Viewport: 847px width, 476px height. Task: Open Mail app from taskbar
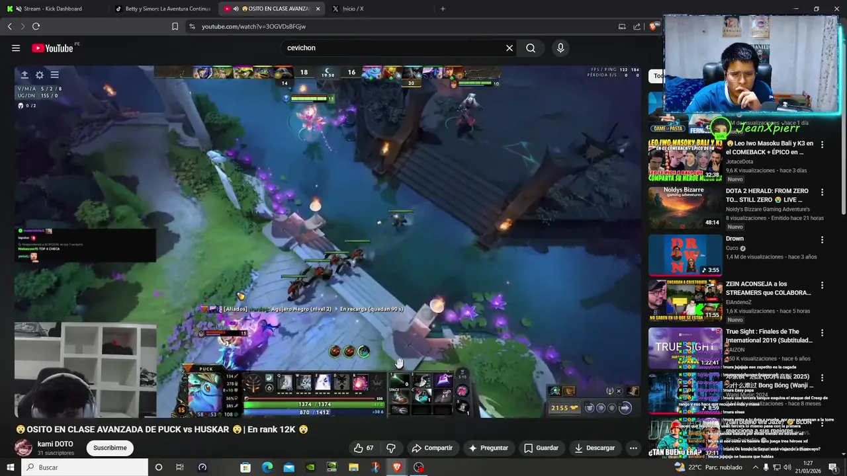click(289, 467)
